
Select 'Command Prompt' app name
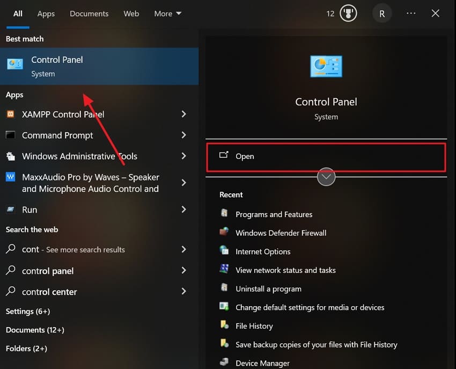[x=57, y=135]
